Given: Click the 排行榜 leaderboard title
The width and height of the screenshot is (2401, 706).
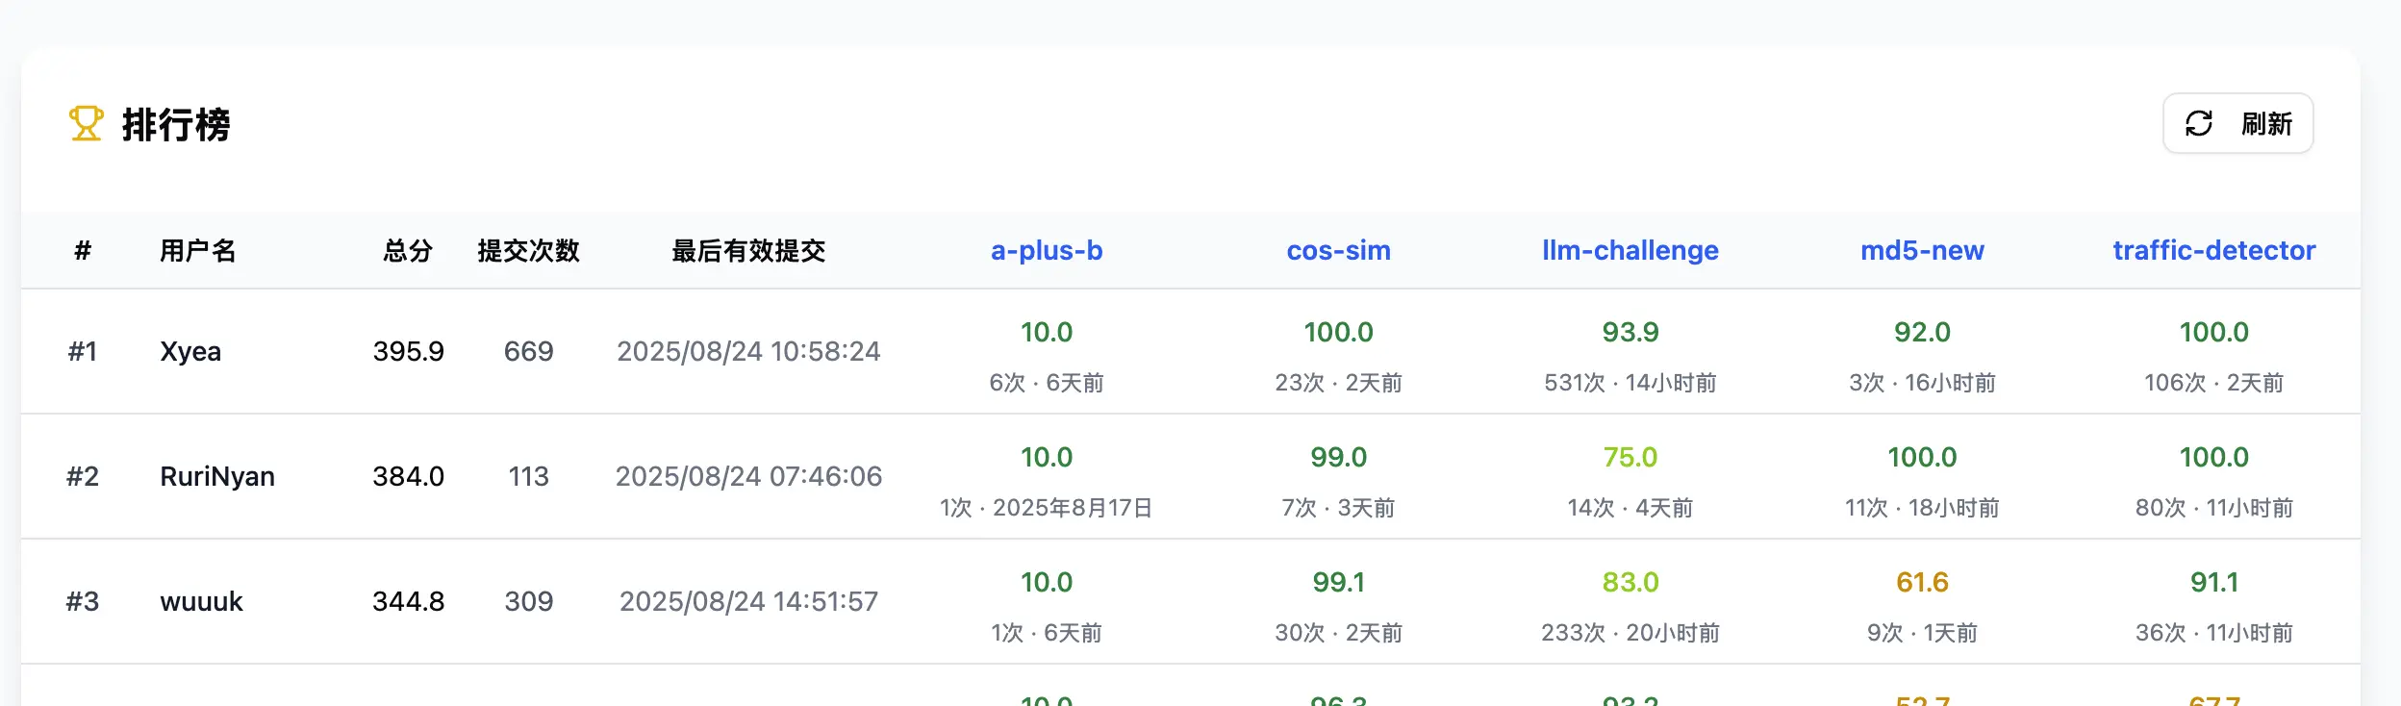Looking at the screenshot, I should (x=176, y=125).
